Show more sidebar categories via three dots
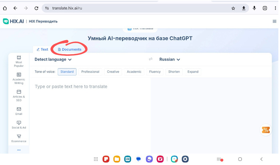 [x=19, y=150]
